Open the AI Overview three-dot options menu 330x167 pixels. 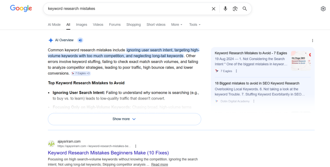pyautogui.click(x=313, y=41)
